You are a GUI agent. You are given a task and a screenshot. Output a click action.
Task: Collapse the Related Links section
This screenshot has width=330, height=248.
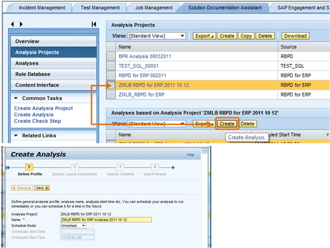click(16, 135)
